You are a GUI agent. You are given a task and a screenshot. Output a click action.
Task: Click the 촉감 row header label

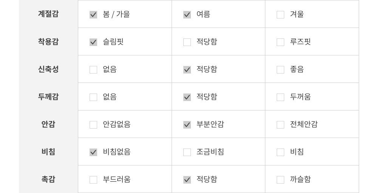click(48, 179)
